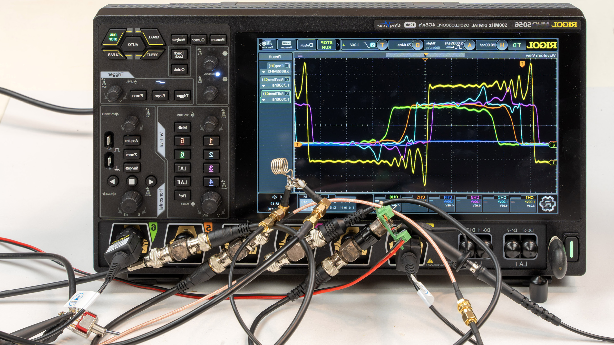Expand the Freq(C1) result dropdown arrow
This screenshot has width=614, height=345.
(x=264, y=72)
